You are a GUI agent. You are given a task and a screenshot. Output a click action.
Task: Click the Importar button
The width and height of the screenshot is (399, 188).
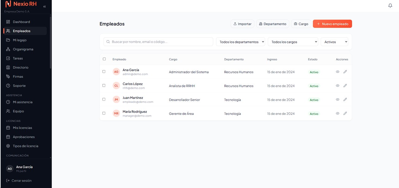242,24
